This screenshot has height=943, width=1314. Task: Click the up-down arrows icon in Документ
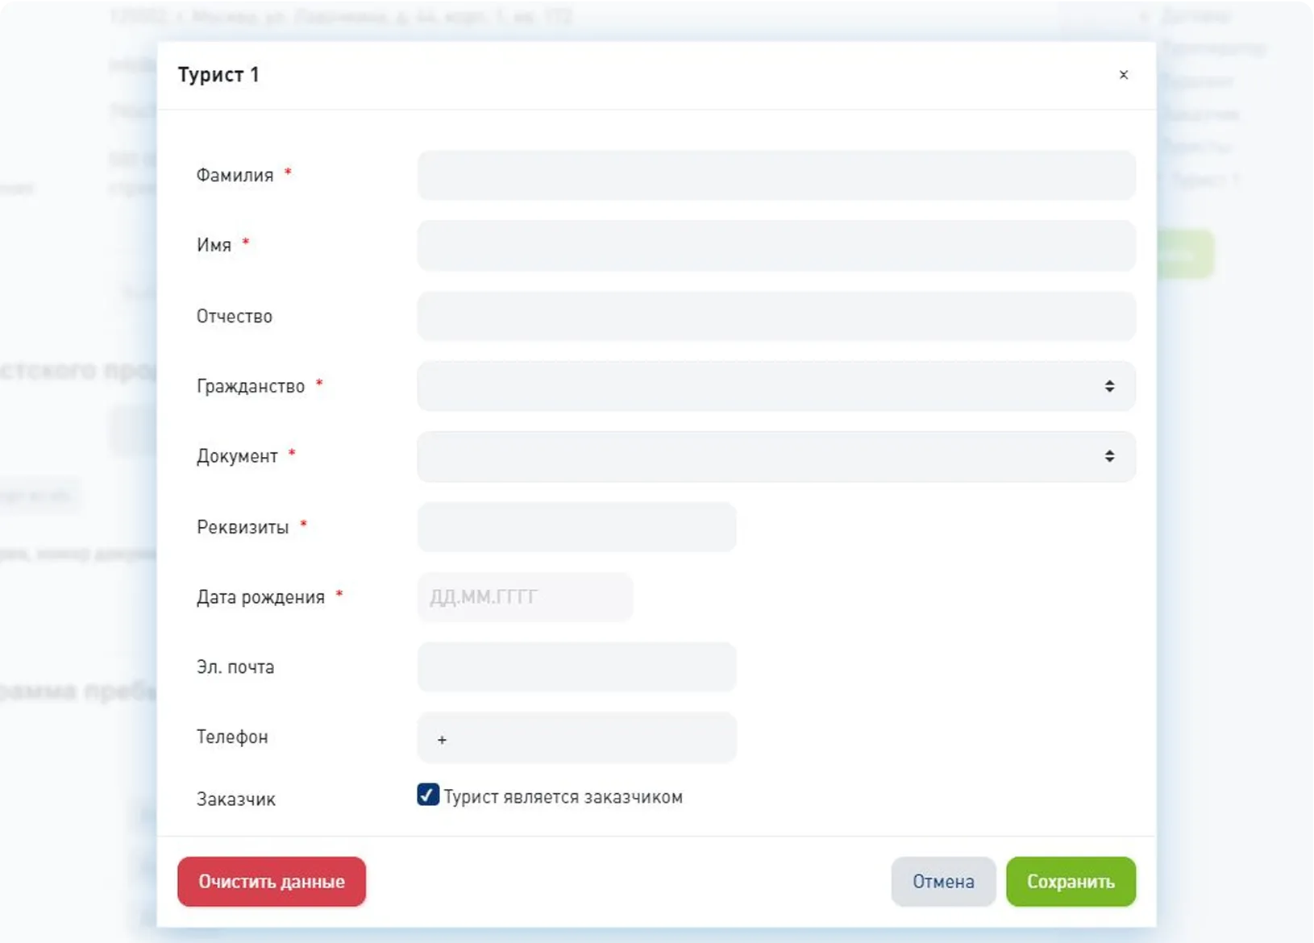click(1109, 457)
